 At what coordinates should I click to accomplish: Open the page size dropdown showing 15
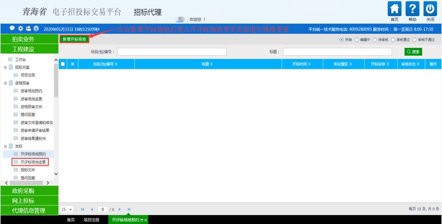(x=67, y=209)
